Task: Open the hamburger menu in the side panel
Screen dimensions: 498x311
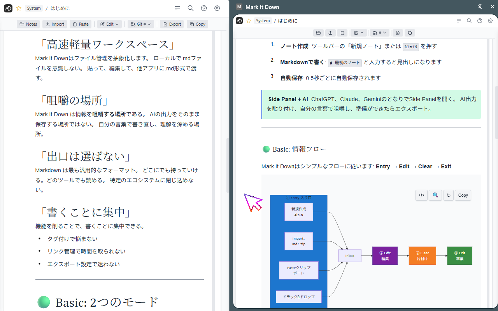Action: [x=459, y=21]
